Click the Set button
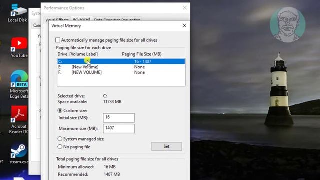The height and width of the screenshot is (180, 320). click(166, 146)
